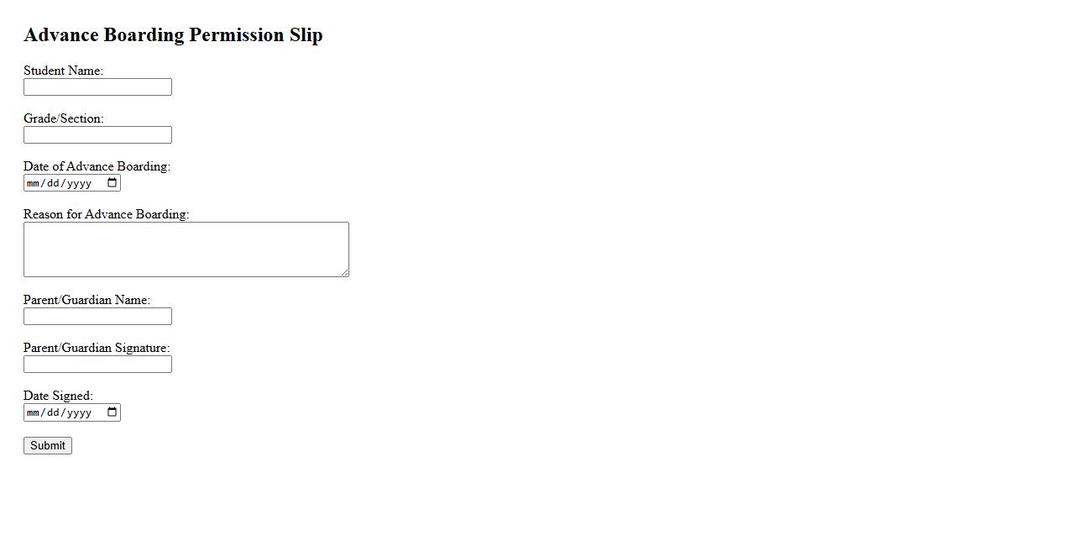
Task: Click the Student Name text field
Action: coord(97,87)
